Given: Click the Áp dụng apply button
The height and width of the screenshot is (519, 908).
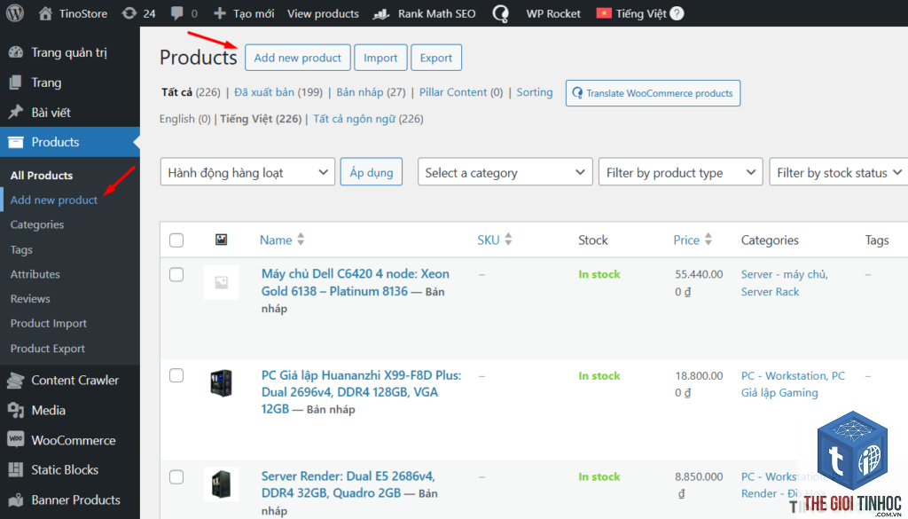Looking at the screenshot, I should [372, 172].
